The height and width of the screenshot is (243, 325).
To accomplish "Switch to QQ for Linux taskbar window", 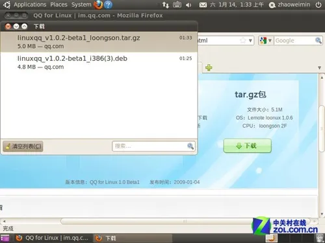I will click(x=53, y=238).
